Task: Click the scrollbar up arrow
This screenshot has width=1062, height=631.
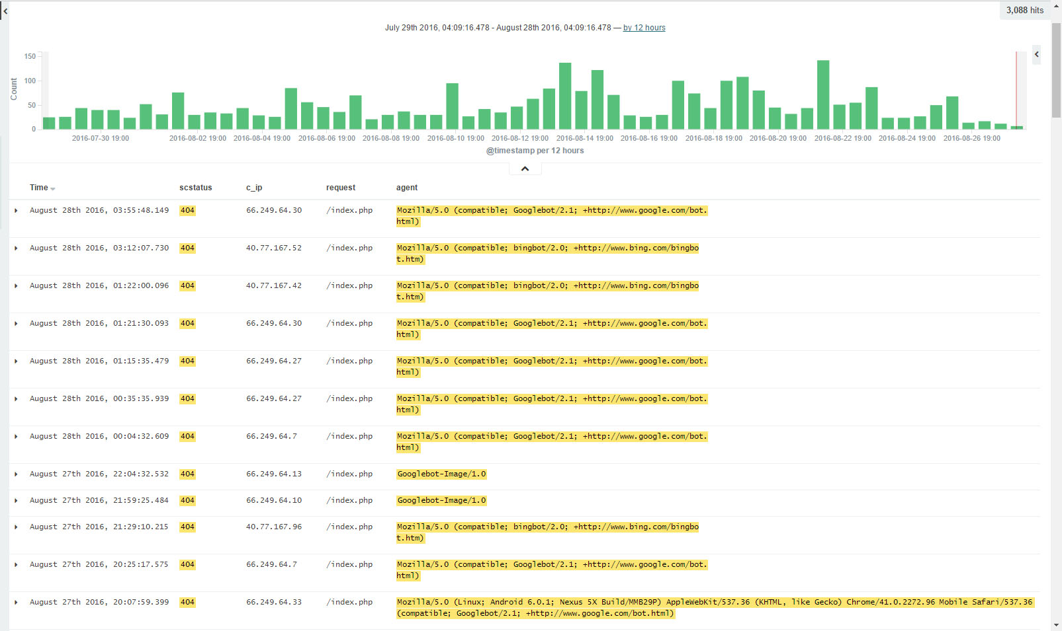Action: click(1056, 5)
